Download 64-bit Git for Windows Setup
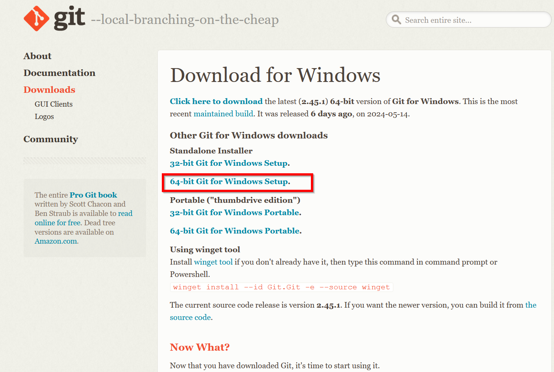The width and height of the screenshot is (554, 372). click(x=230, y=182)
